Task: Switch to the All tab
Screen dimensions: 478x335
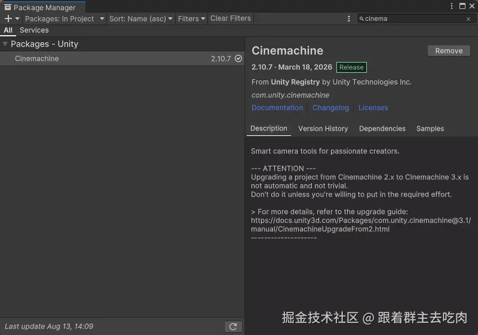Action: tap(8, 30)
